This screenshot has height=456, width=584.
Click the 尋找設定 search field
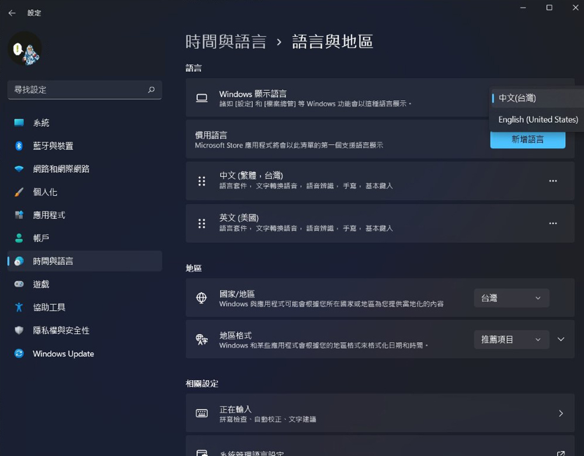tap(85, 90)
